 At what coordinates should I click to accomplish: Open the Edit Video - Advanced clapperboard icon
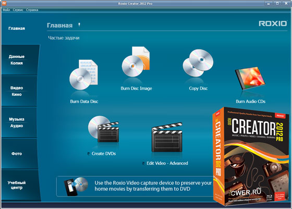pyautogui.click(x=167, y=137)
